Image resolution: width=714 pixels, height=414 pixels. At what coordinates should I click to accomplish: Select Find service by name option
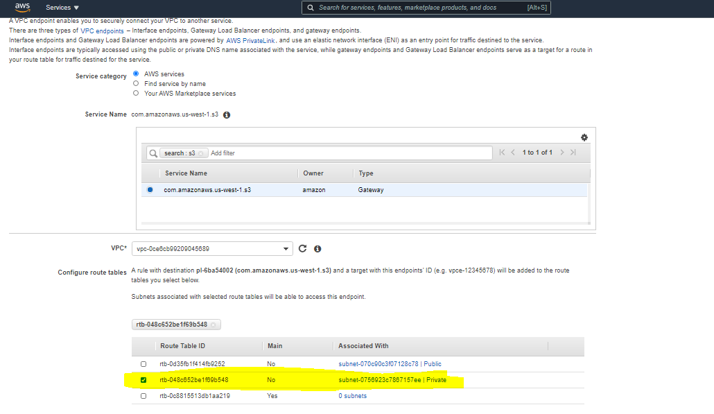[136, 83]
